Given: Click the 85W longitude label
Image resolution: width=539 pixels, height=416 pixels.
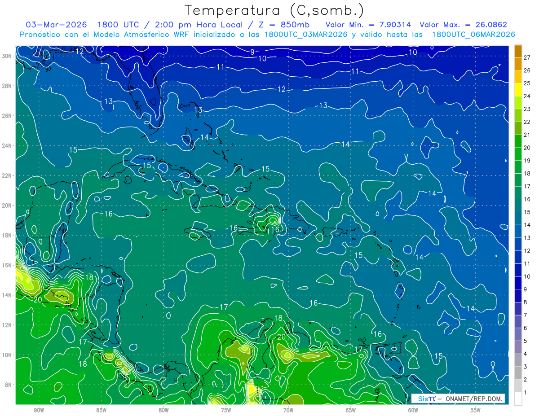Looking at the screenshot, I should tap(101, 410).
